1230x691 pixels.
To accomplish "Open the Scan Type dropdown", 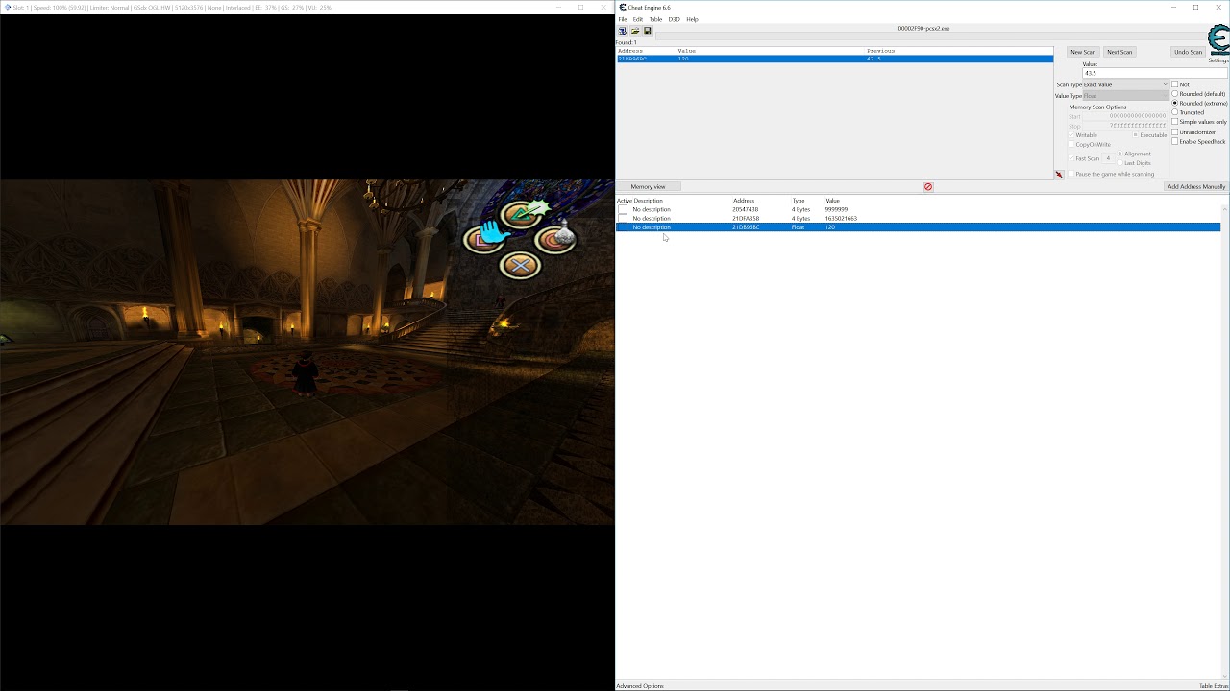I will click(x=1125, y=84).
